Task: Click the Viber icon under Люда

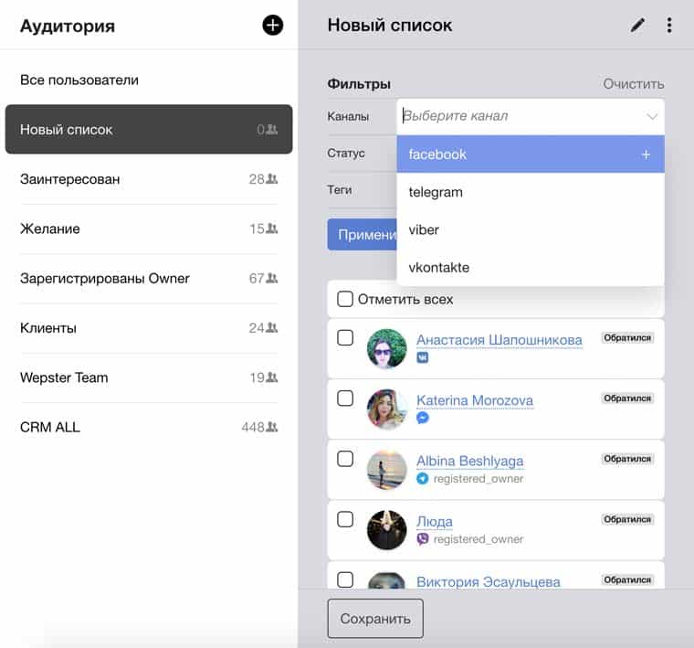Action: 423,539
